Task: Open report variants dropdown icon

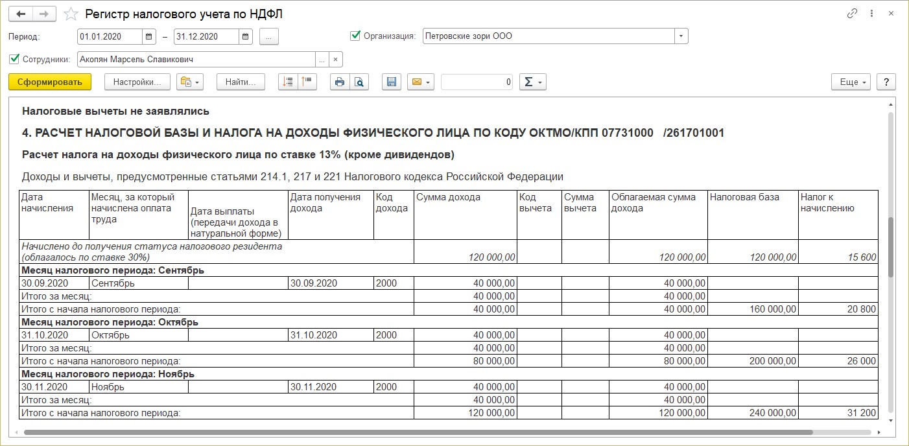Action: 191,82
